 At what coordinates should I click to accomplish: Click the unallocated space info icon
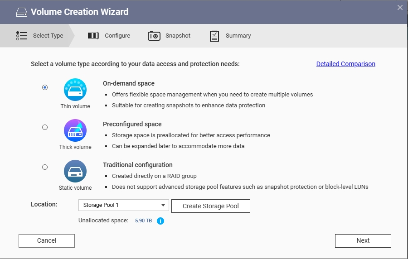[x=160, y=221]
